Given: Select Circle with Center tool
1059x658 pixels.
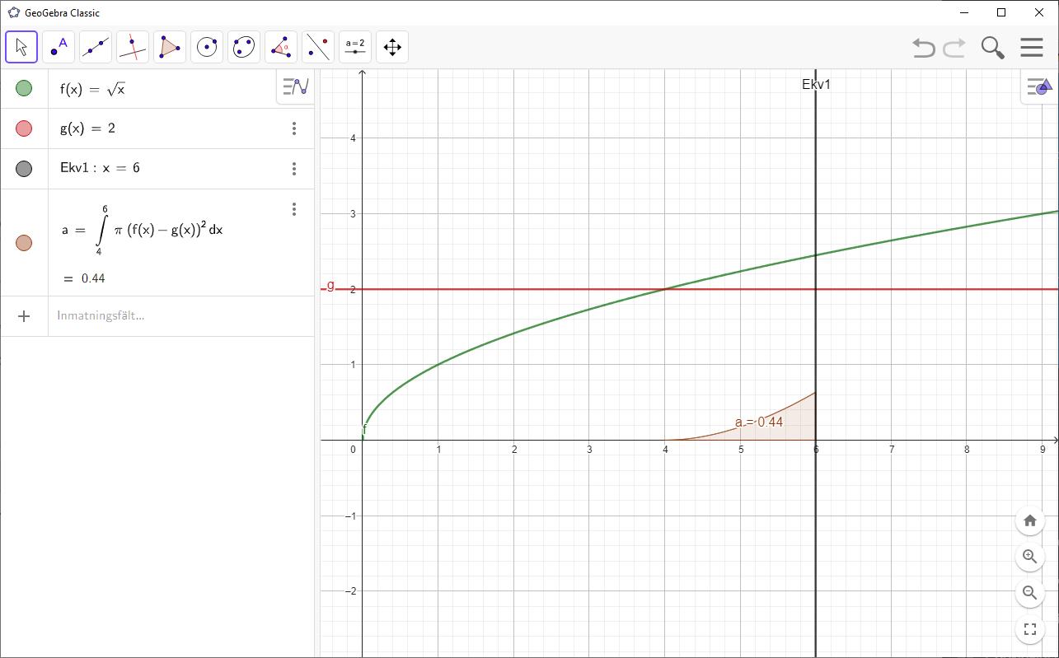Looking at the screenshot, I should click(207, 47).
